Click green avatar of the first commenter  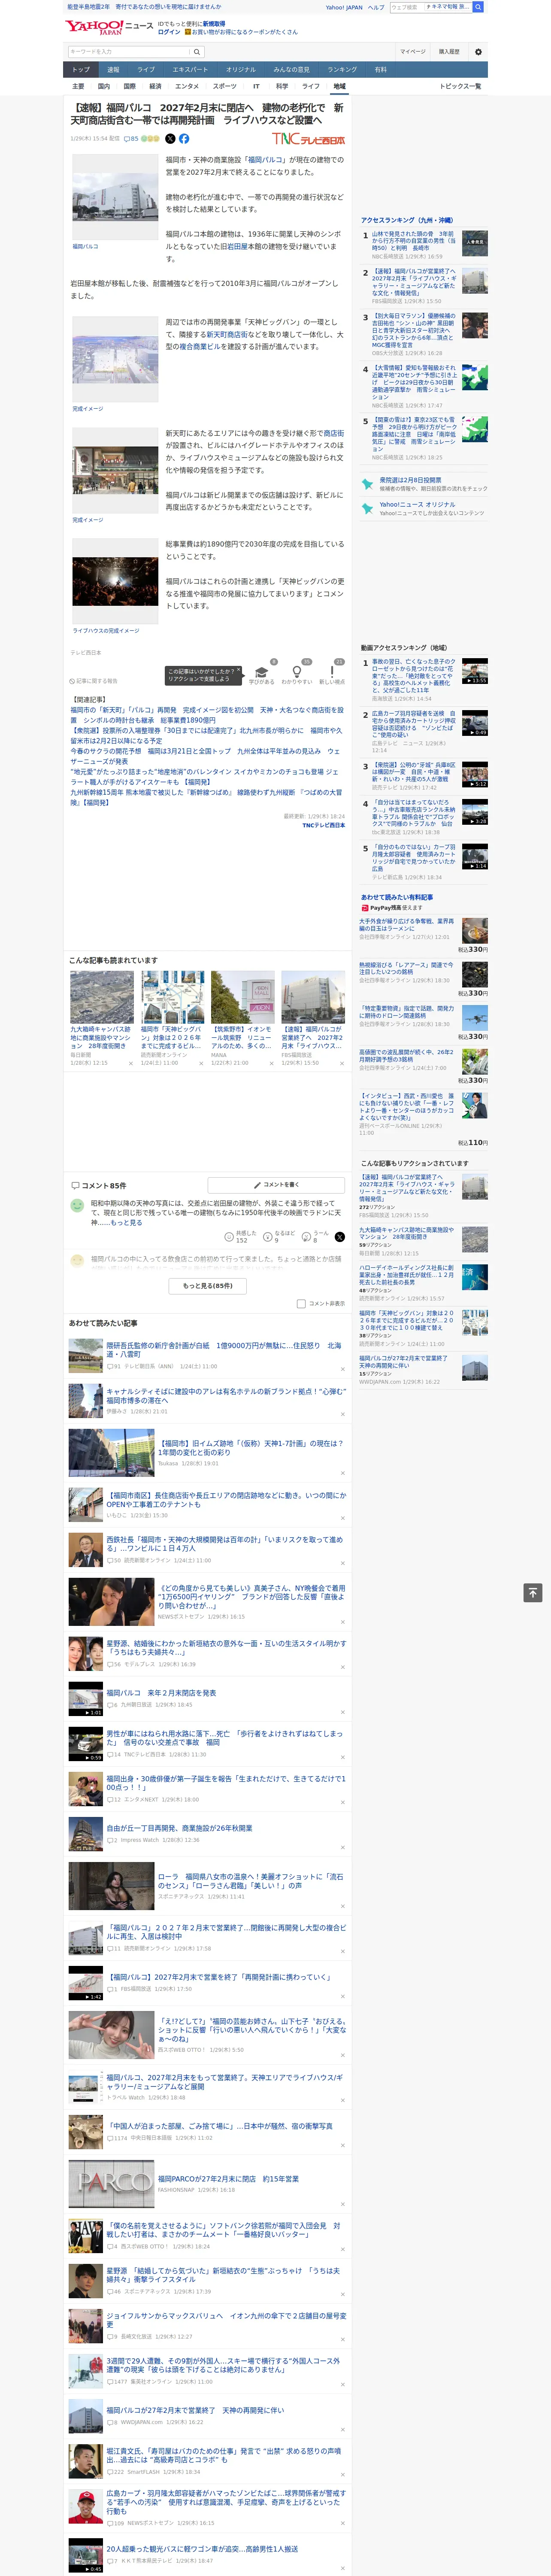click(77, 1206)
